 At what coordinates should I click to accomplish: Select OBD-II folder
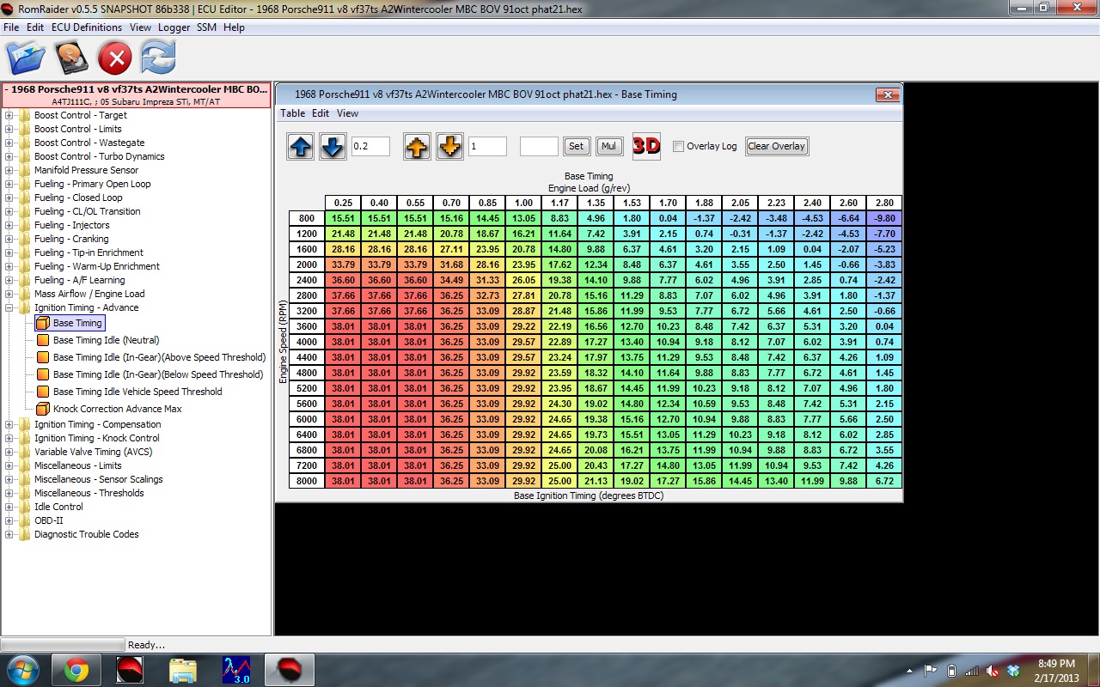pyautogui.click(x=48, y=520)
